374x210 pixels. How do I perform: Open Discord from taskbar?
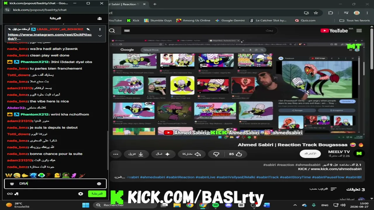point(228,205)
